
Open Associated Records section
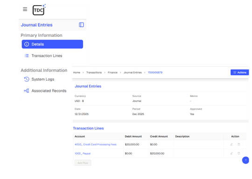(49, 91)
